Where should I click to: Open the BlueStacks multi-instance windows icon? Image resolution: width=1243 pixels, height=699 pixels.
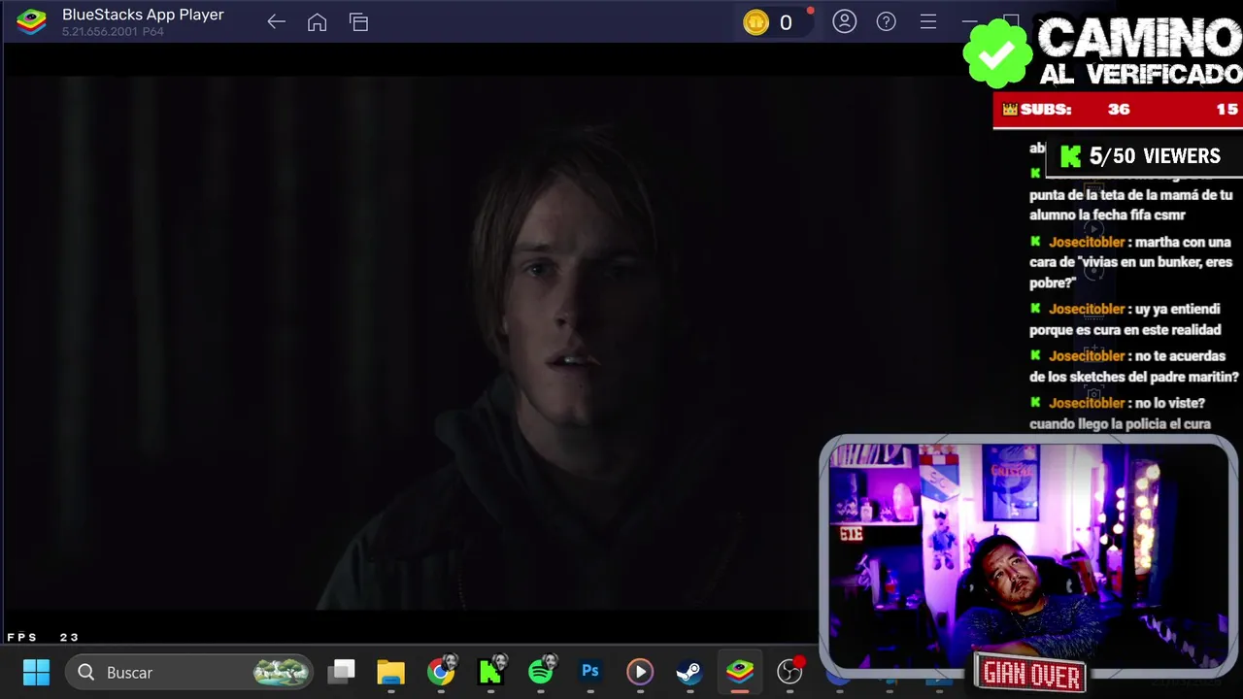click(359, 22)
